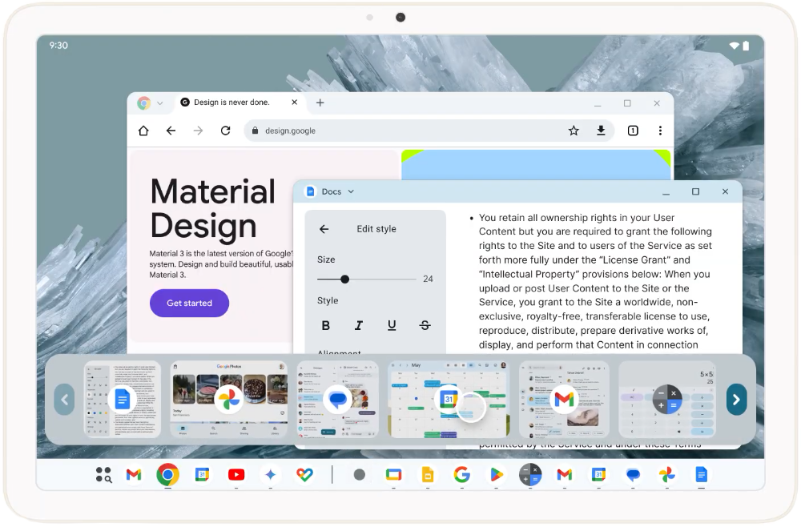The height and width of the screenshot is (527, 801).
Task: Open running Calendar icon beside Messages in taskbar
Action: (598, 475)
